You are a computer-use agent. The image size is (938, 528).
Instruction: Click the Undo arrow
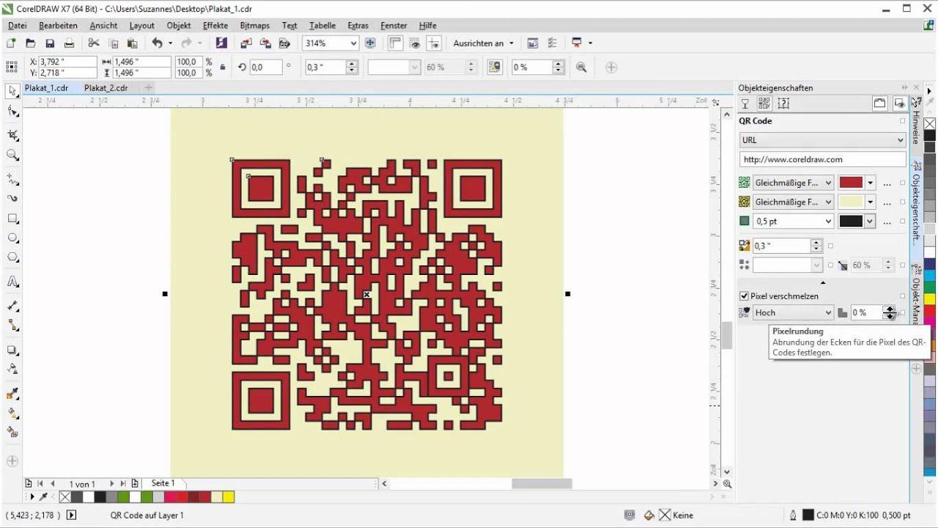(x=157, y=43)
